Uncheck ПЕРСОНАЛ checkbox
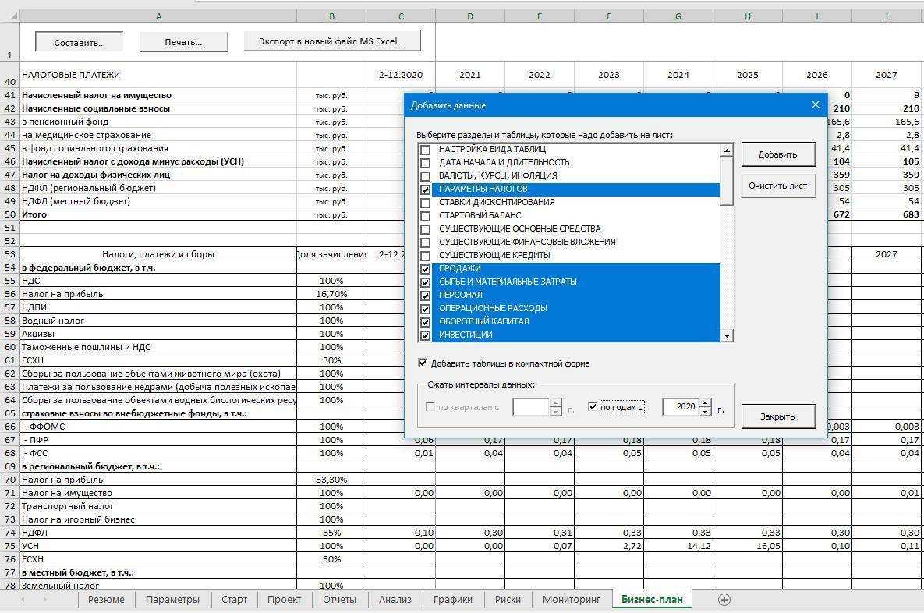924x613 pixels. pos(426,296)
